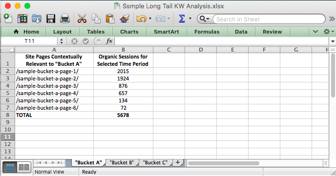Select column A header
This screenshot has width=336, height=176.
pos(54,50)
